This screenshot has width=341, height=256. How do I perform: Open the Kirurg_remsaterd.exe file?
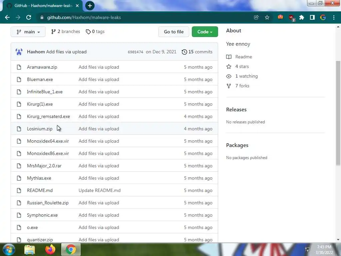pos(49,116)
